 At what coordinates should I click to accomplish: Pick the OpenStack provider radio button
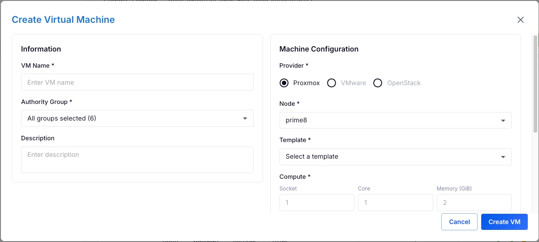[378, 83]
